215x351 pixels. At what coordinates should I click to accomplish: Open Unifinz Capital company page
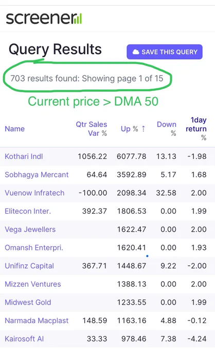(29, 266)
